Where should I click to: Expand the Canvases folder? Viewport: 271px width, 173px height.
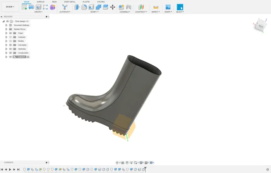(7, 45)
